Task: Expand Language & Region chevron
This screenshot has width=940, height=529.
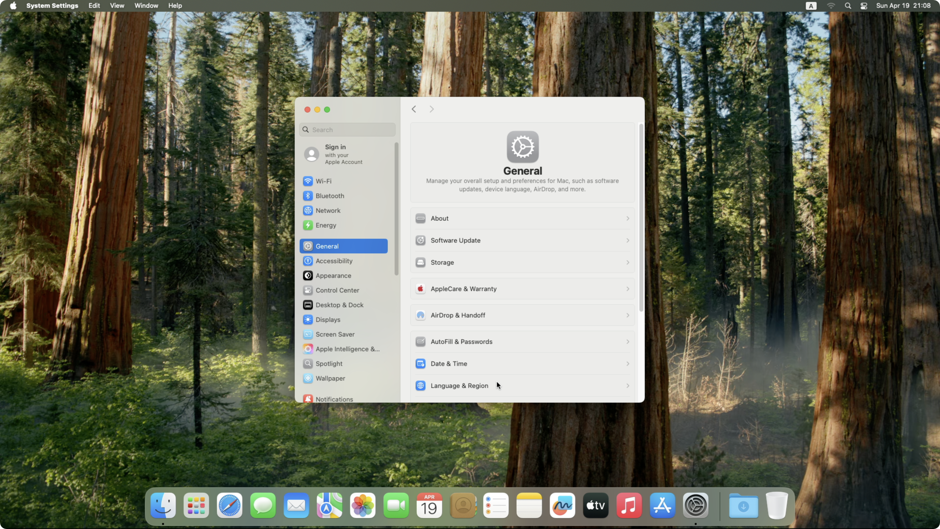Action: (x=628, y=386)
